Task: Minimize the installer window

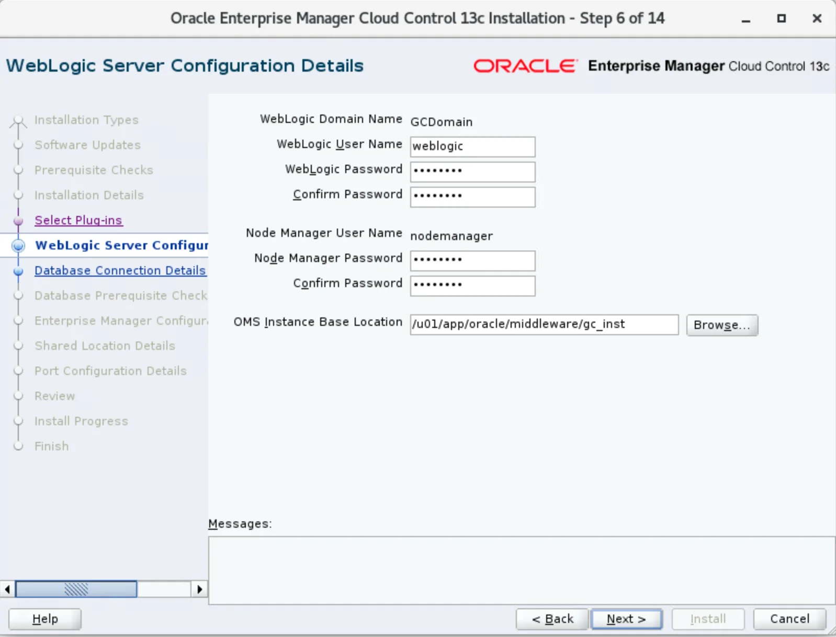Action: tap(746, 19)
